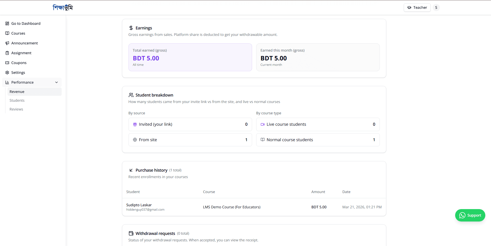Click the WhatsApp icon in Support button

(x=462, y=215)
